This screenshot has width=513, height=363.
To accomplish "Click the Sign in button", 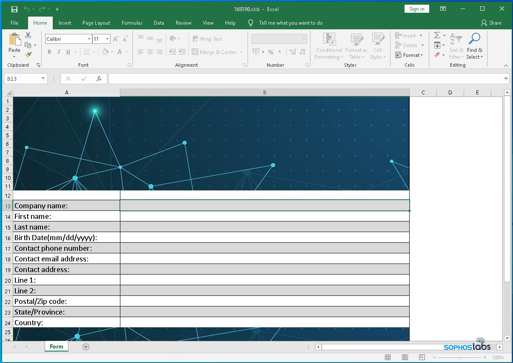I will coord(416,9).
